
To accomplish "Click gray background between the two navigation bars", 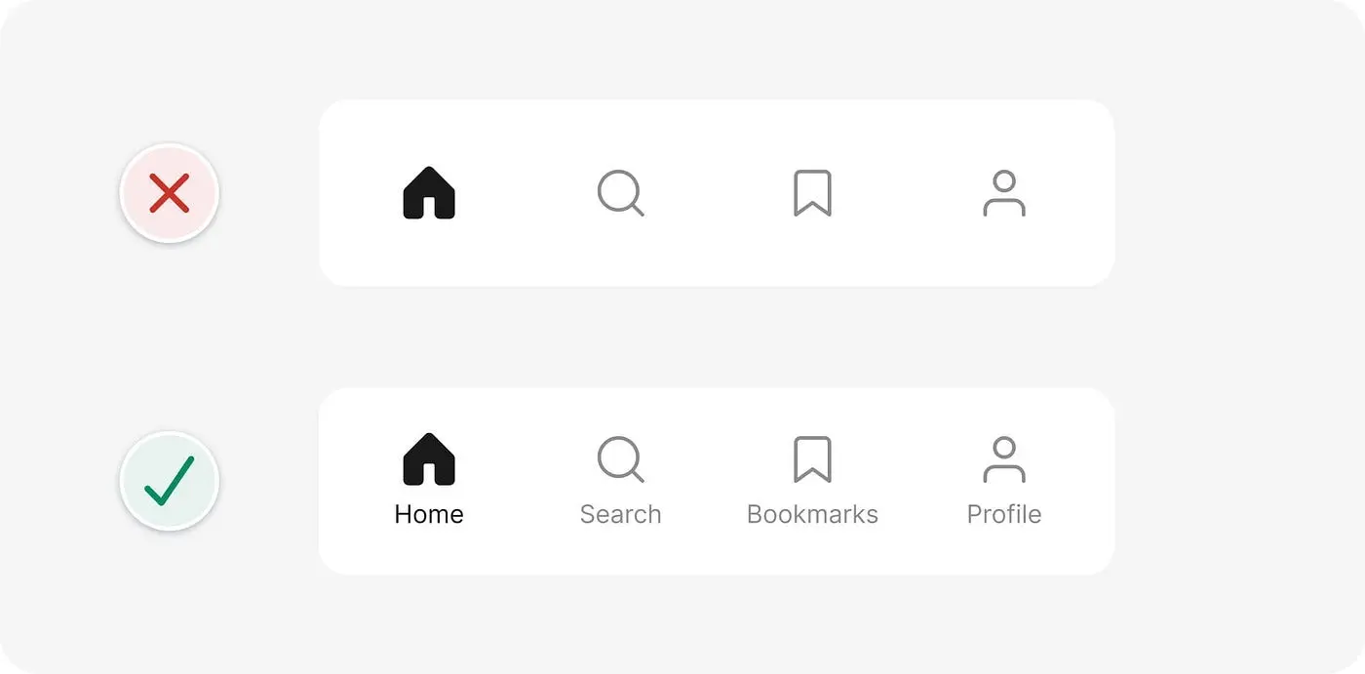I will pyautogui.click(x=717, y=337).
